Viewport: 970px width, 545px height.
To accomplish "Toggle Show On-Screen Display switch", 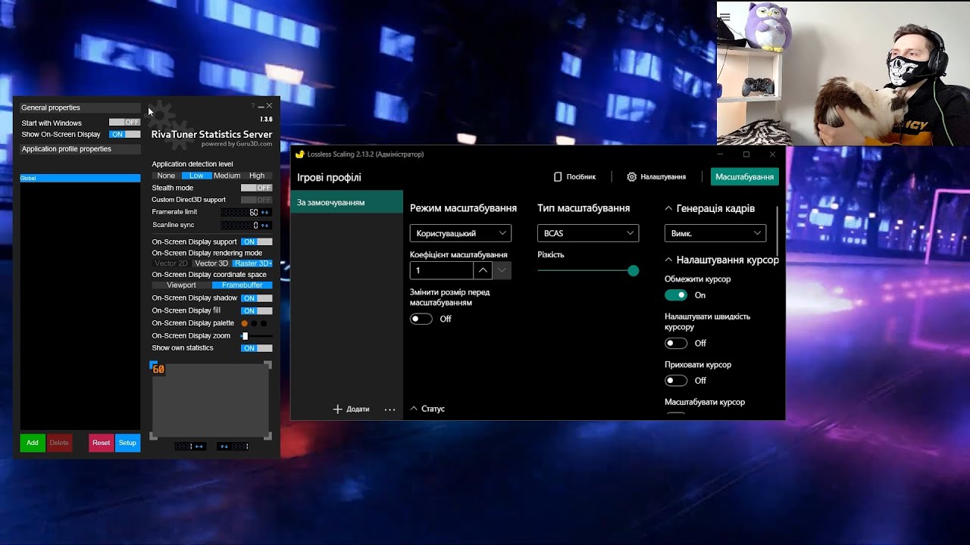I will [124, 134].
